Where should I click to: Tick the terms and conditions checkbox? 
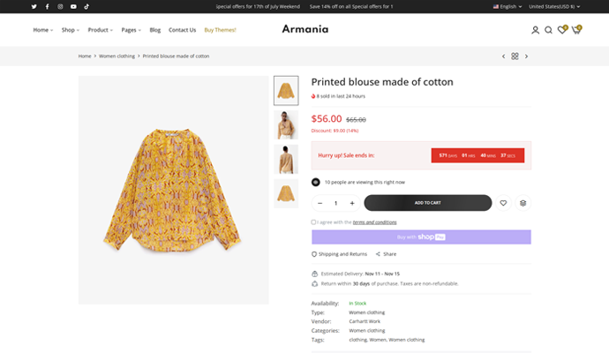pos(314,222)
